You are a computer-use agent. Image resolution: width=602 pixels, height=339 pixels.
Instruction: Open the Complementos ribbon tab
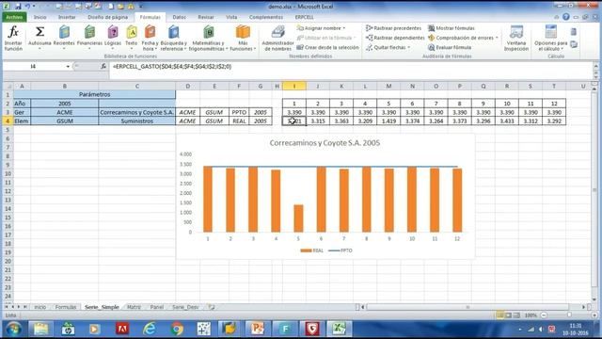266,17
